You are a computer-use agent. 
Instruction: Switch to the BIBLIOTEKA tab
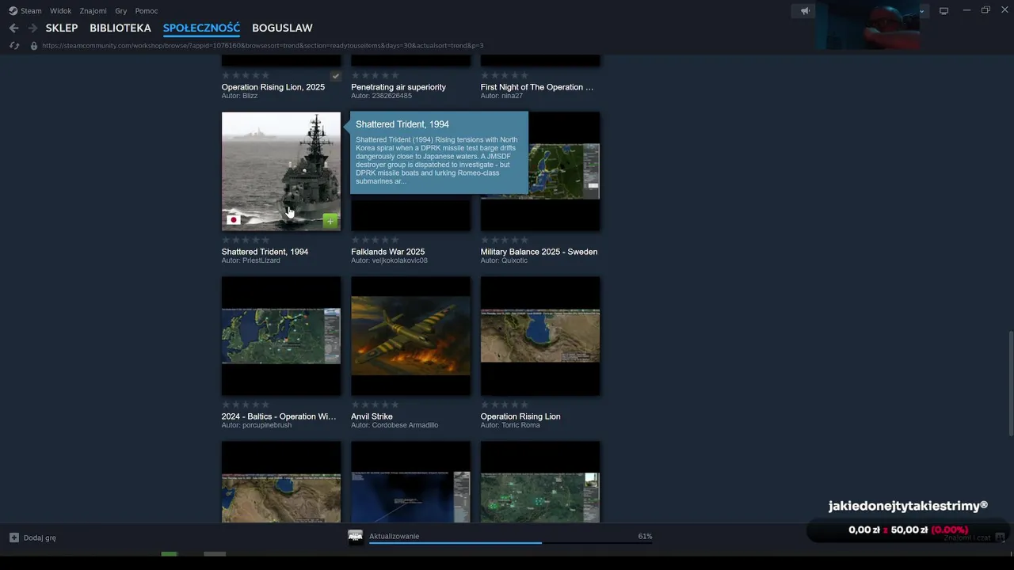[x=120, y=28]
